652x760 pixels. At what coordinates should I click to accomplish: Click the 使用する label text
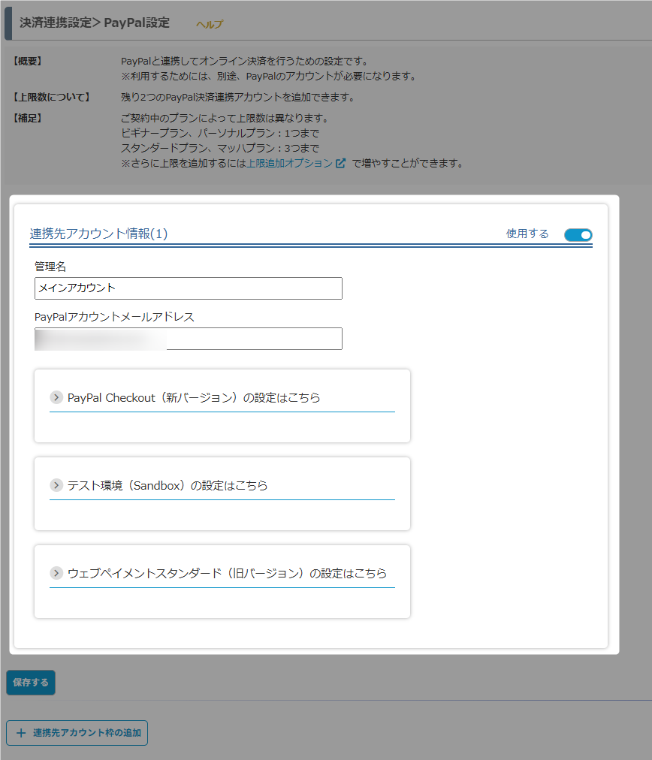pyautogui.click(x=527, y=234)
